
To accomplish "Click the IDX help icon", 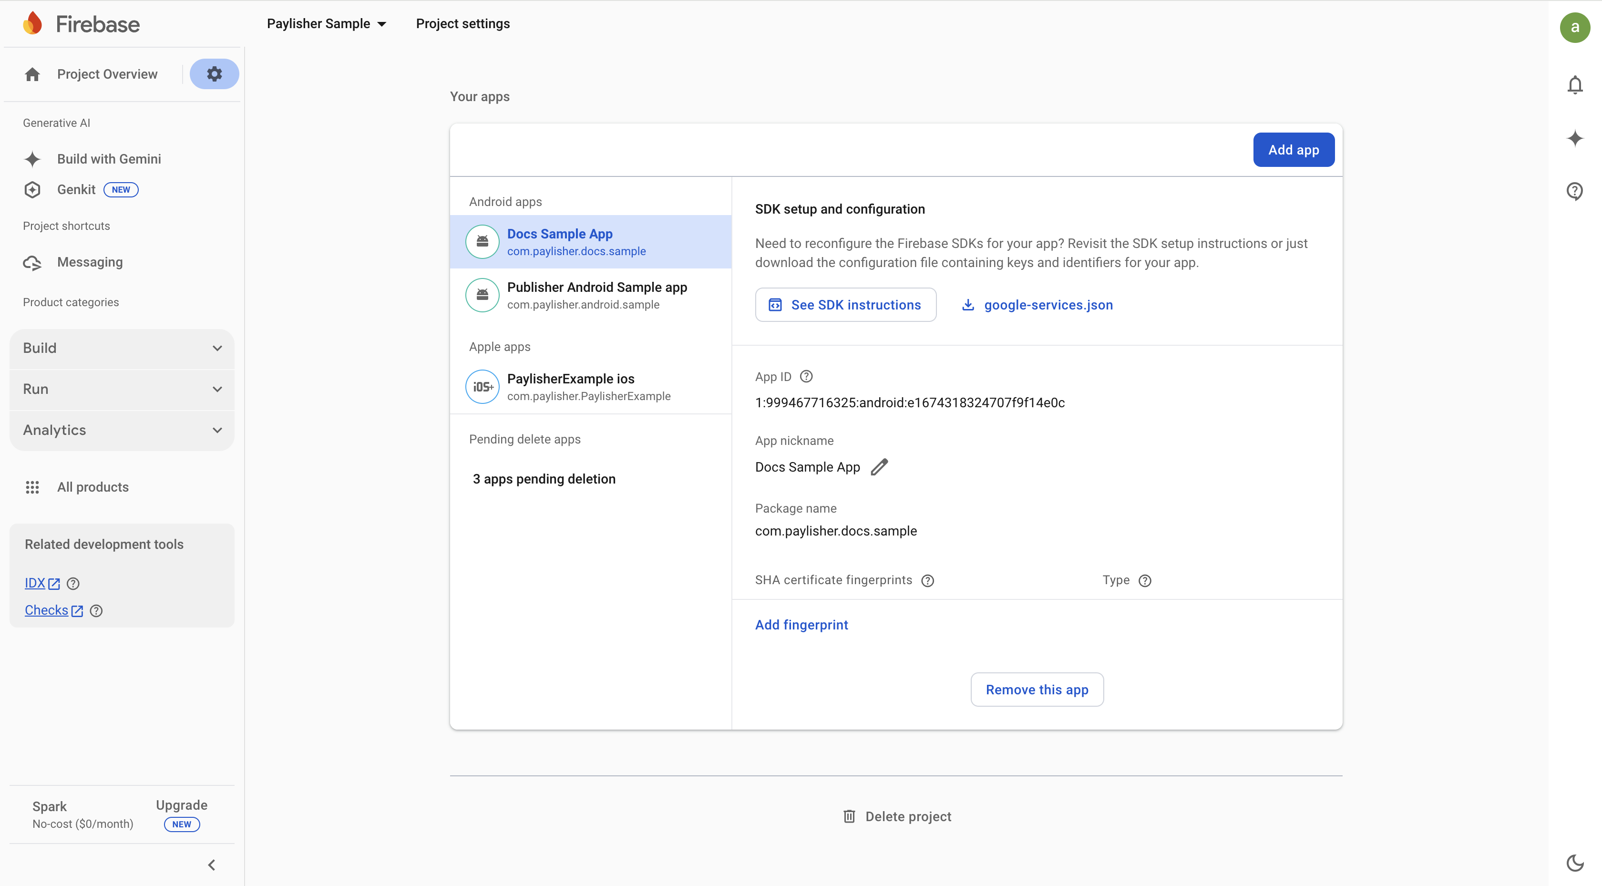I will click(73, 584).
